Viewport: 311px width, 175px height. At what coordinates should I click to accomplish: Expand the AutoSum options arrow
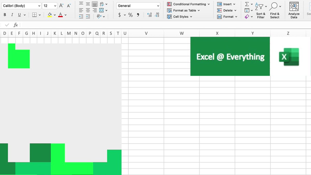tap(252, 4)
